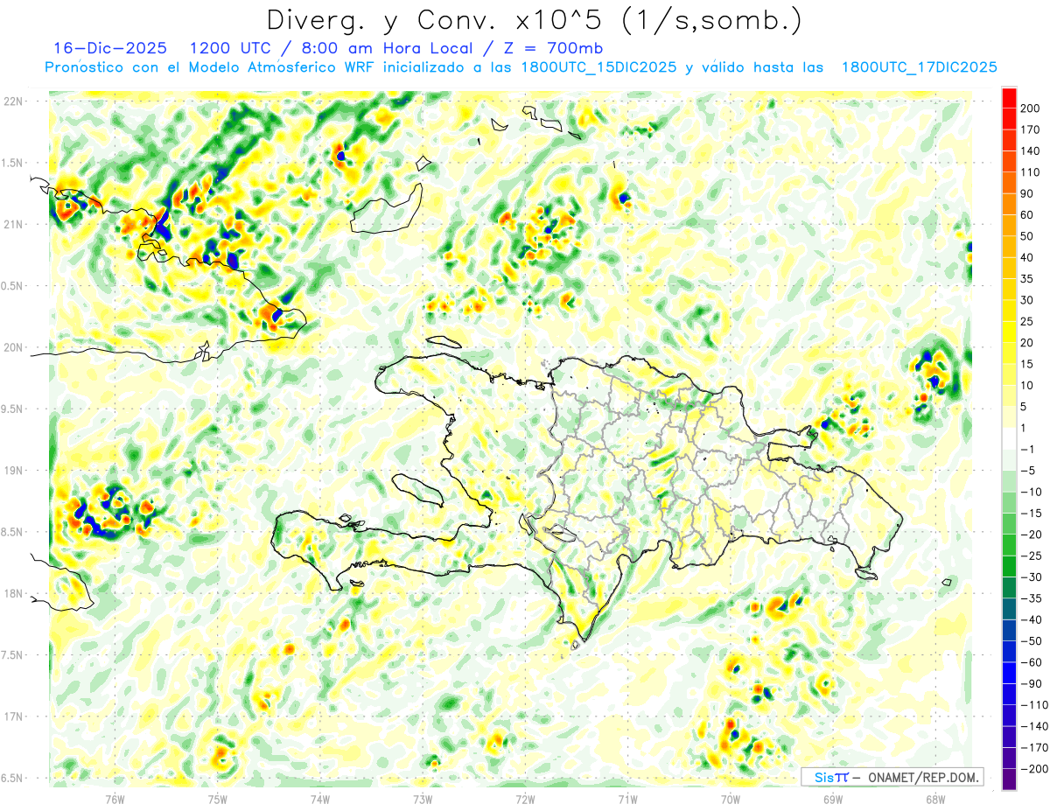Click the "-110" colorbar value

click(1034, 704)
